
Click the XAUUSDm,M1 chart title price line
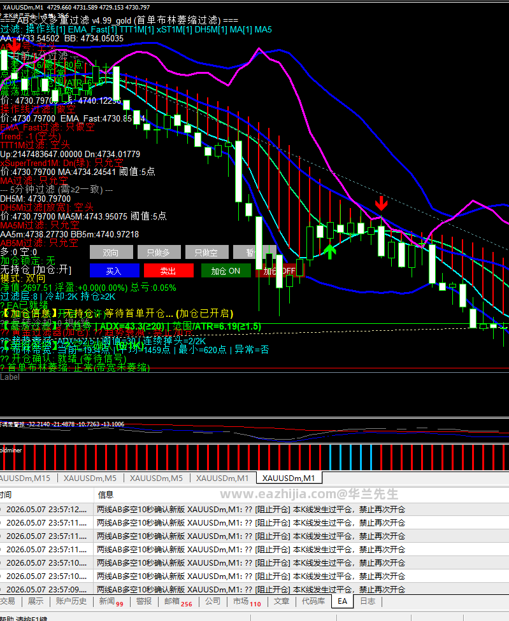click(x=76, y=7)
